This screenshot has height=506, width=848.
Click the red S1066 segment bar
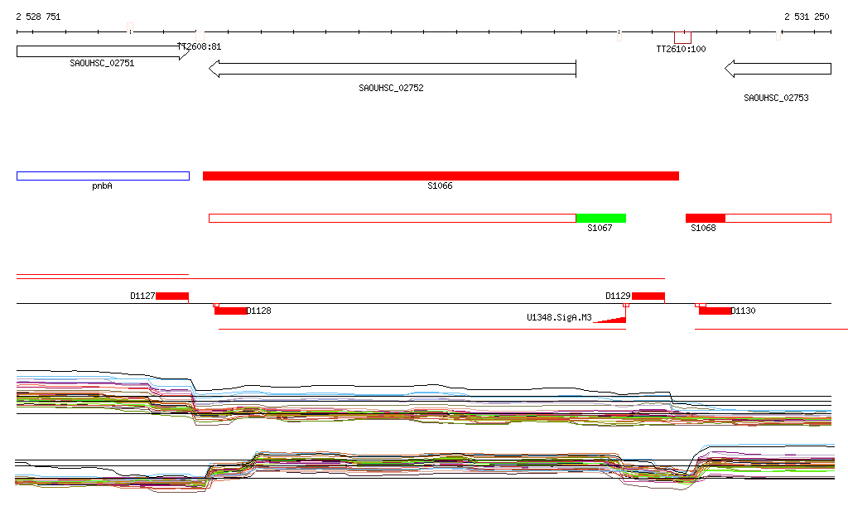441,176
